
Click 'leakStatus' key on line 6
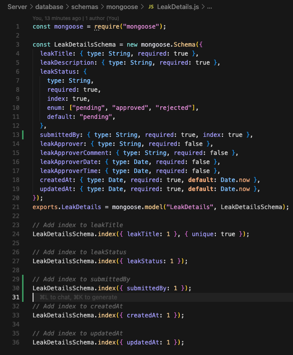pyautogui.click(x=58, y=72)
